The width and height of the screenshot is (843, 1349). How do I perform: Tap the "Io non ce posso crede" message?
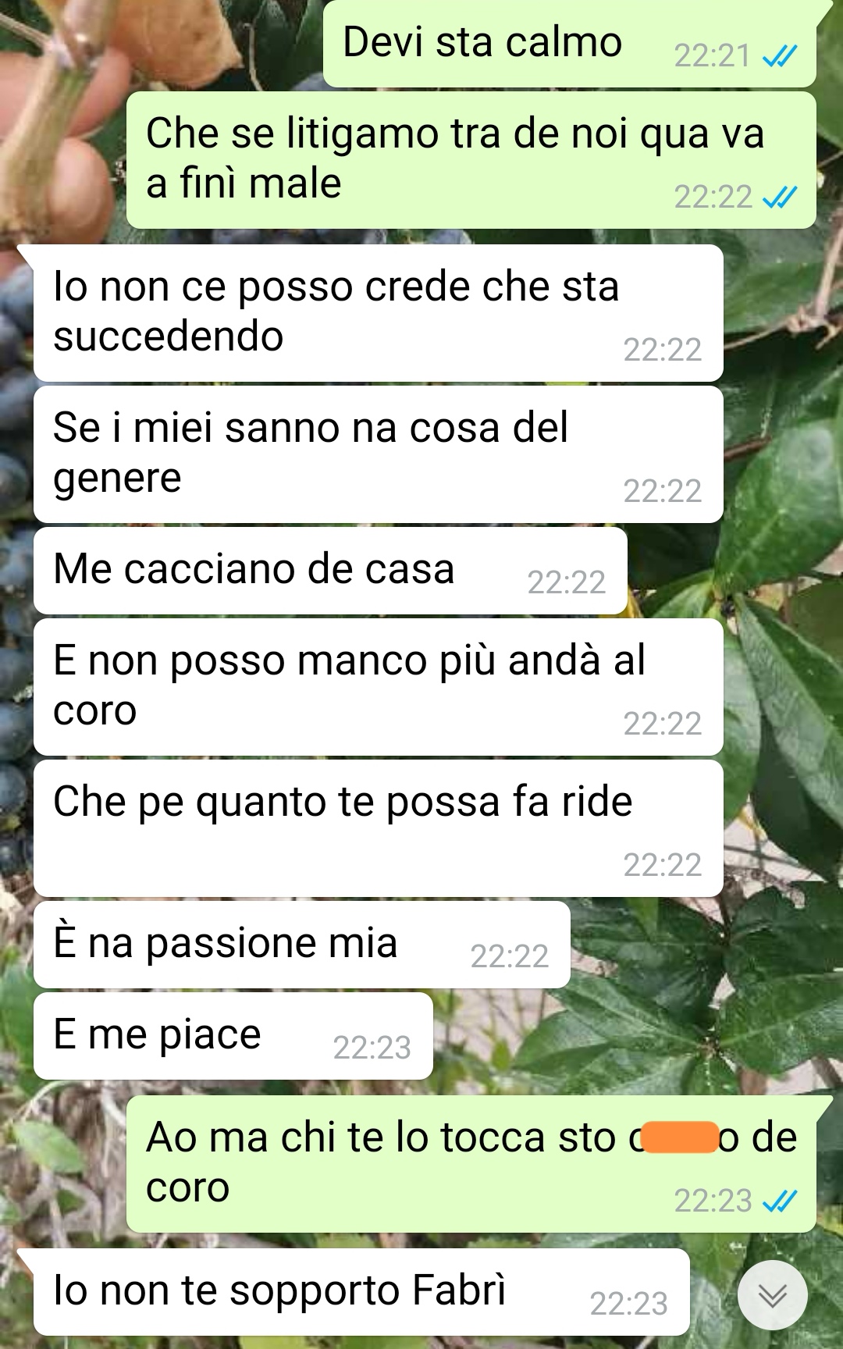click(x=378, y=313)
